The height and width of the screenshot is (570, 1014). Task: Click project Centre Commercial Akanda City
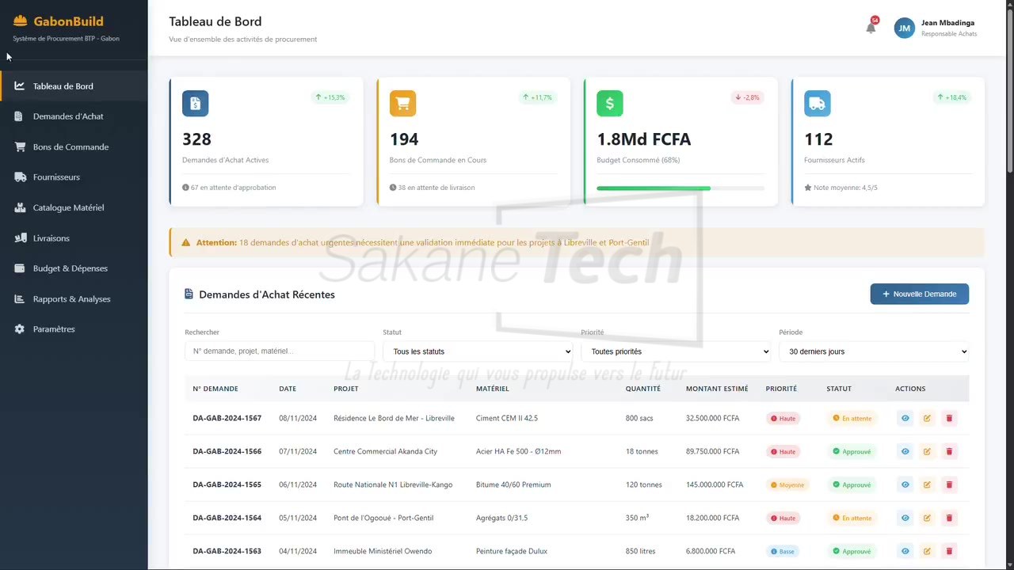(x=385, y=451)
